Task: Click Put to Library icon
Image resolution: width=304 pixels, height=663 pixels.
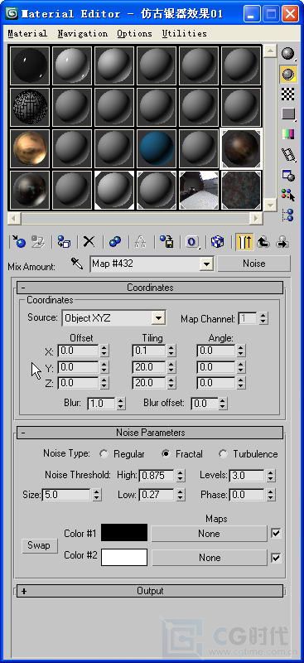Action: (166, 242)
